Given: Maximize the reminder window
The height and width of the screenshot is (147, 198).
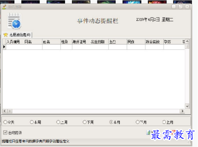Looking at the screenshot, I should pos(181,7).
